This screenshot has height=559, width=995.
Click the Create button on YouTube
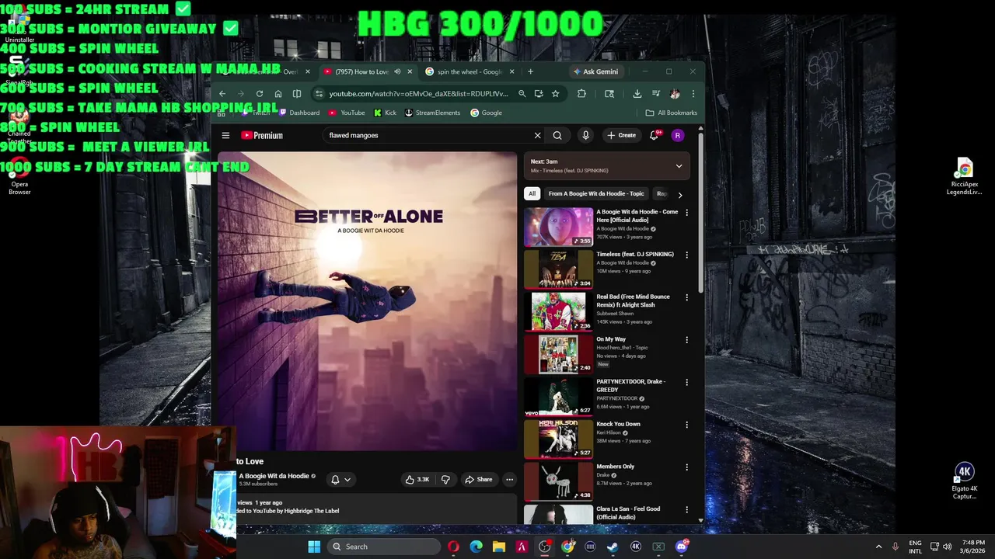click(621, 135)
